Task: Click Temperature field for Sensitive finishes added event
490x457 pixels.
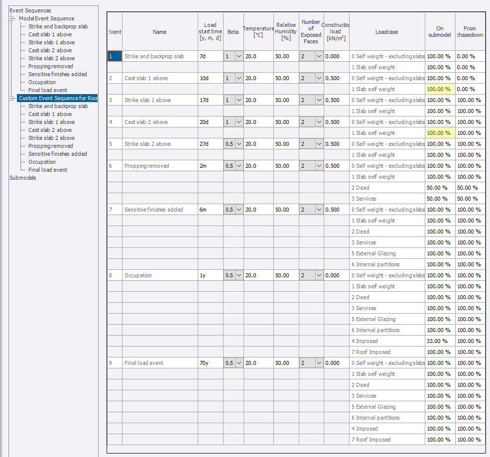Action: (258, 210)
